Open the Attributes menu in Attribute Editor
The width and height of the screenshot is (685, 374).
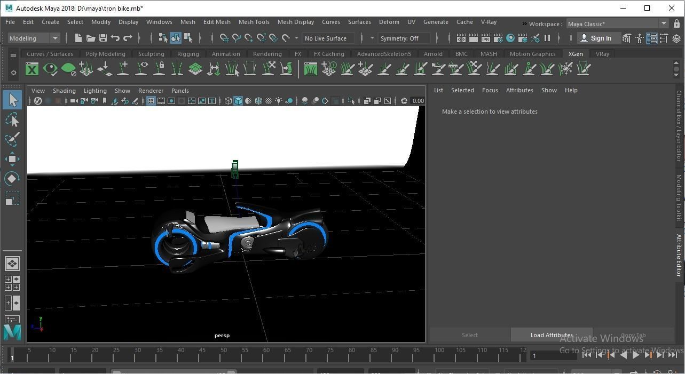coord(519,90)
